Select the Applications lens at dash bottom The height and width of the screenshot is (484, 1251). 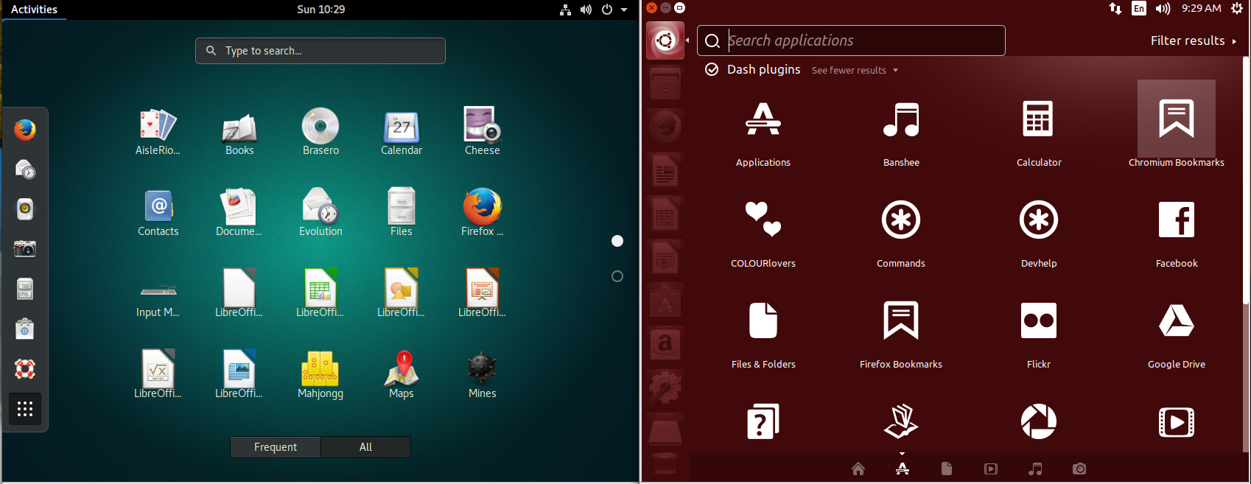point(903,469)
